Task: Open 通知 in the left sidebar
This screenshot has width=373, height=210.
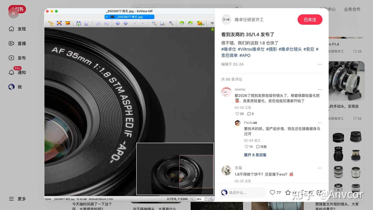Action: point(17,73)
